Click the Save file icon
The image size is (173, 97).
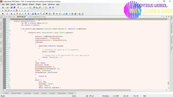11,7
